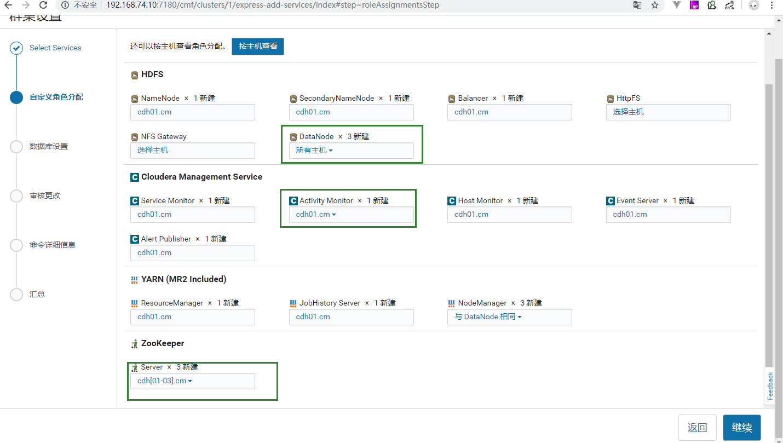Click the Host Monitor icon
The width and height of the screenshot is (783, 443).
point(452,201)
